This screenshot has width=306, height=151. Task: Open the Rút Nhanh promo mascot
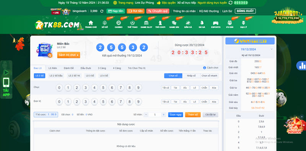point(294,125)
